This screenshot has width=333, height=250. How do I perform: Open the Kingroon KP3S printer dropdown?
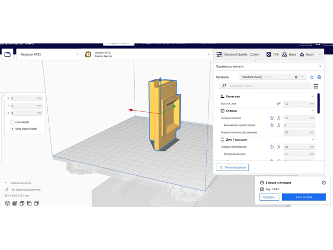click(48, 55)
